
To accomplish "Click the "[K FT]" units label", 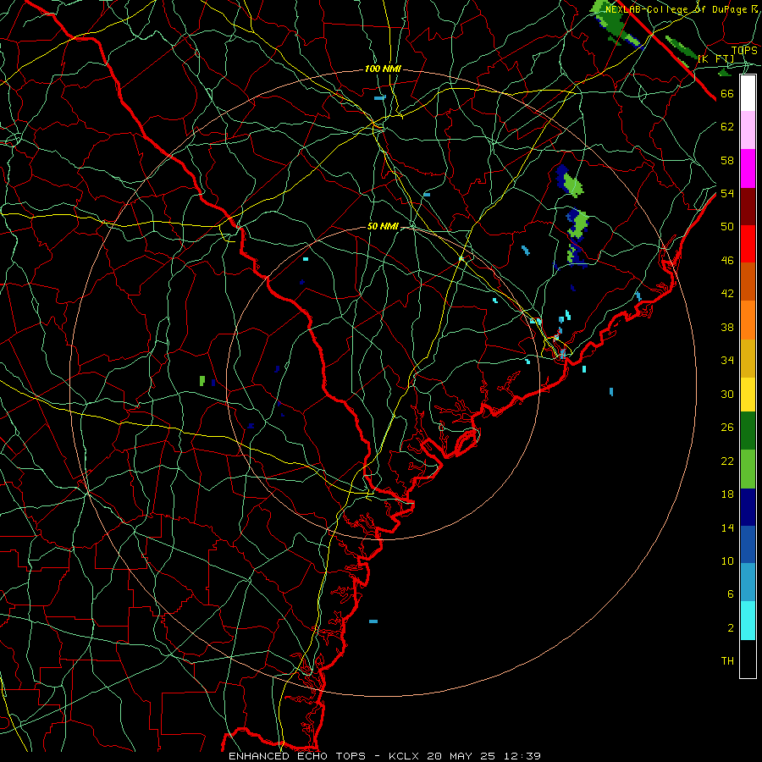I will (716, 58).
